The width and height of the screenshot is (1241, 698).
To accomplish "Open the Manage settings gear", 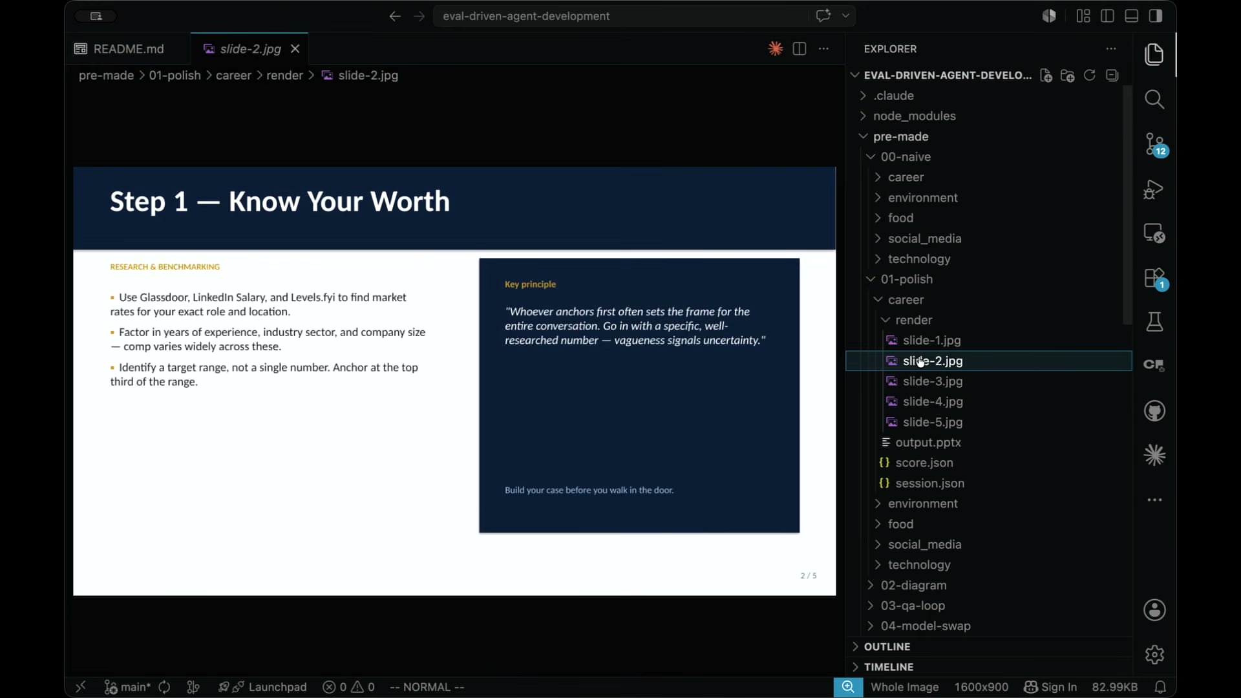I will pyautogui.click(x=1154, y=655).
